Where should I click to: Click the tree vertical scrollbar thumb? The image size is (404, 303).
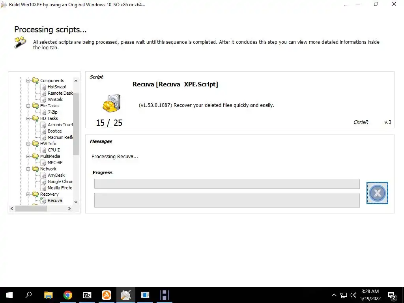tap(76, 124)
